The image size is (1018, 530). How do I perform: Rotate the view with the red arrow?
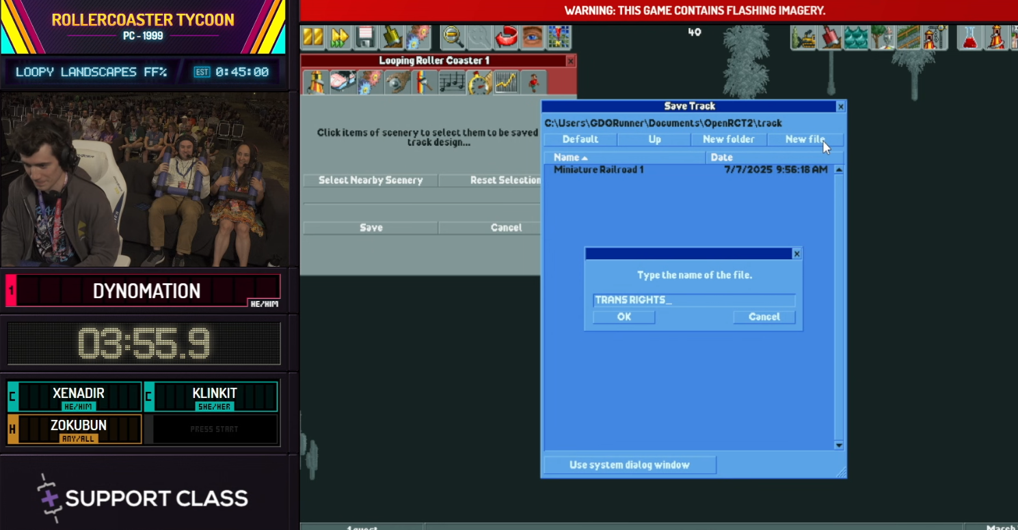click(x=506, y=37)
